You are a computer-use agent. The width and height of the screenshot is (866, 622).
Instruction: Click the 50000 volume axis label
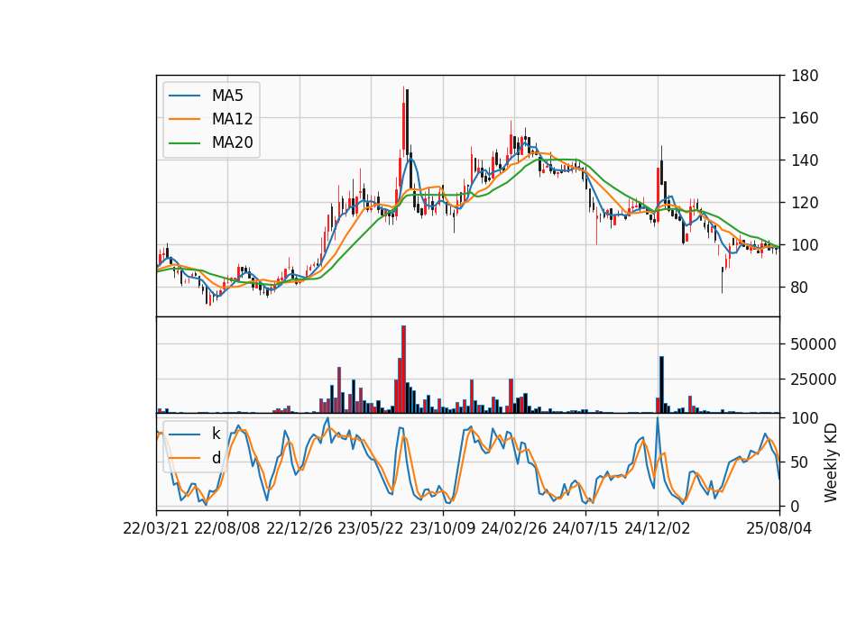click(814, 343)
